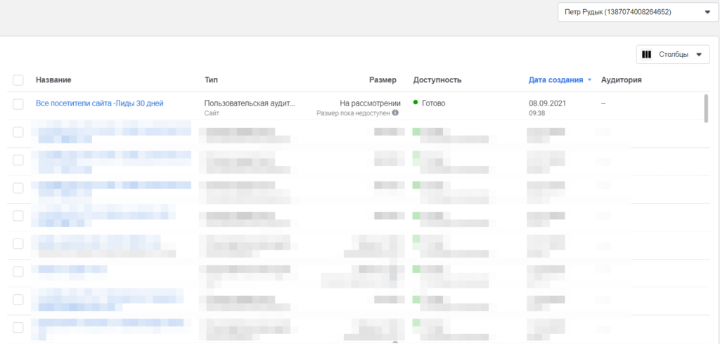Screen dimensions: 720x344
Task: Click the Тип column header
Action: [x=211, y=80]
